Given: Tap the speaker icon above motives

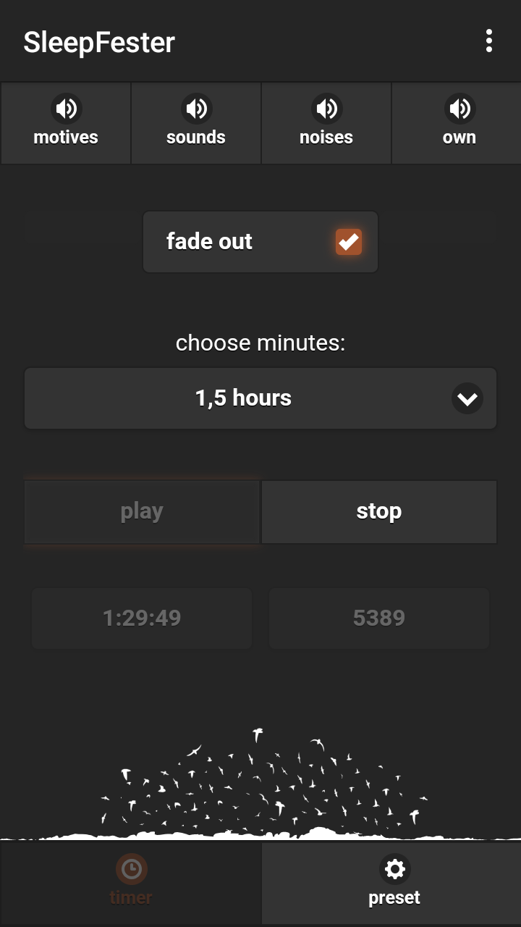Looking at the screenshot, I should click(x=66, y=109).
